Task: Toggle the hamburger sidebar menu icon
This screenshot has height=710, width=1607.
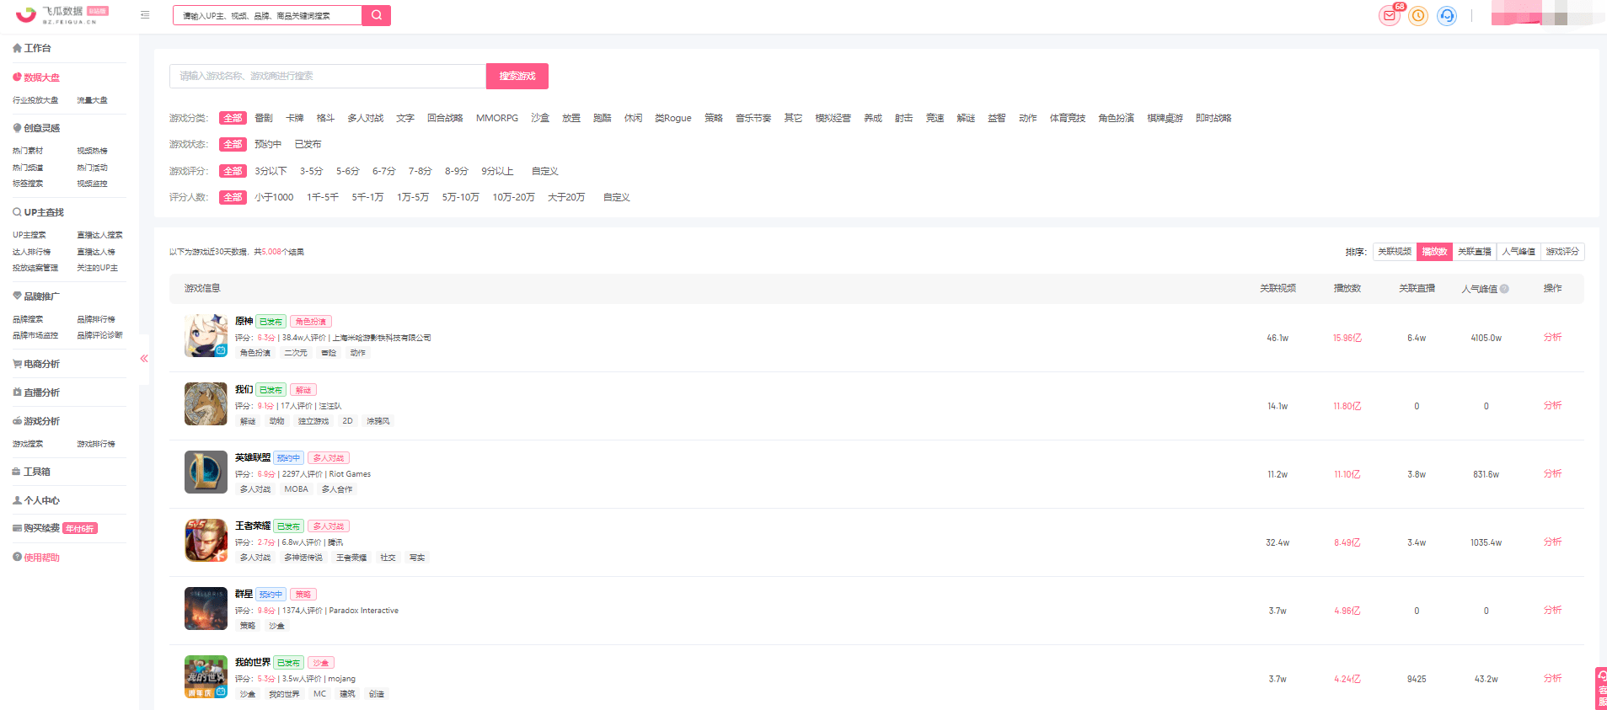Action: [145, 15]
